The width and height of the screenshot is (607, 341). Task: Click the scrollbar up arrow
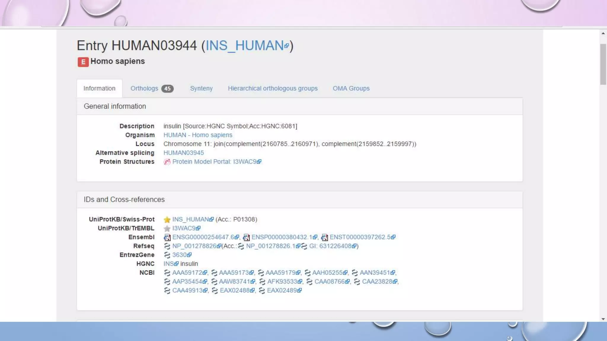[603, 33]
